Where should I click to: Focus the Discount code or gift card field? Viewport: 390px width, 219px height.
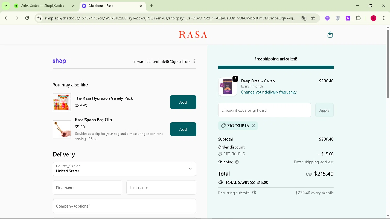(265, 110)
